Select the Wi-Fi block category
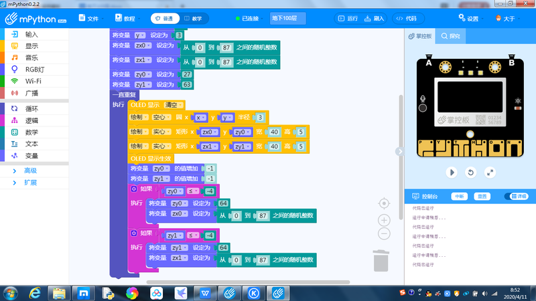This screenshot has width=536, height=301. 33,81
